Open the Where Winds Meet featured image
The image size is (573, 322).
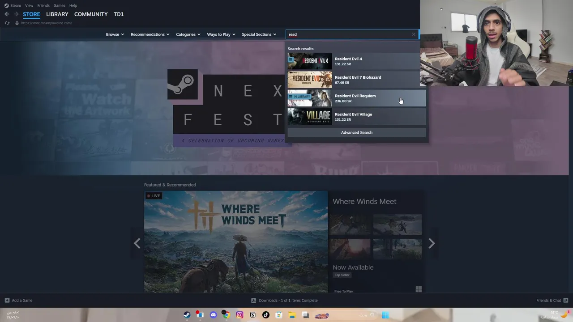tap(236, 242)
